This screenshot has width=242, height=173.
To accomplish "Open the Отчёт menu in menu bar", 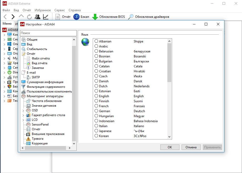I will [27, 10].
